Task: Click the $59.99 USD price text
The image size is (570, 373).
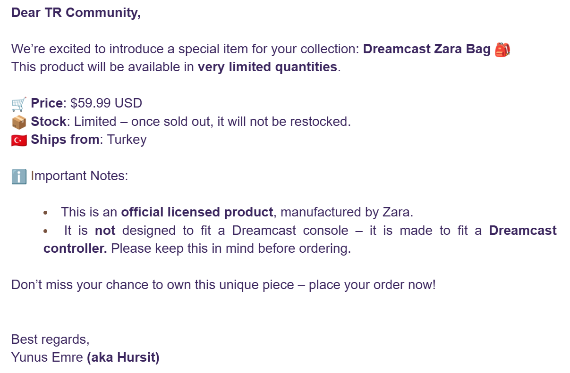Action: point(106,103)
